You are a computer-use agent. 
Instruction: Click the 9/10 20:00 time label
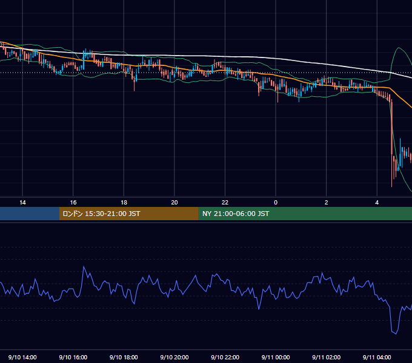174,357
